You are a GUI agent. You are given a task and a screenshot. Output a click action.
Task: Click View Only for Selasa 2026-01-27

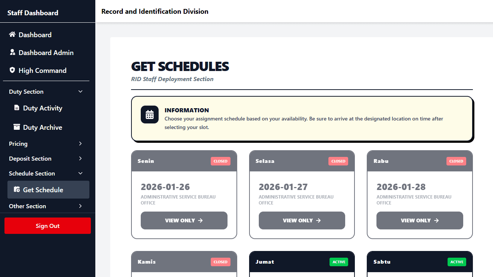coord(302,220)
